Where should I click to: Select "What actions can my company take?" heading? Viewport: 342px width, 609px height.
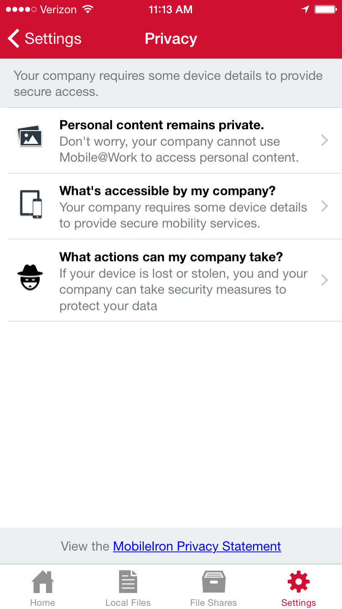pos(171,257)
